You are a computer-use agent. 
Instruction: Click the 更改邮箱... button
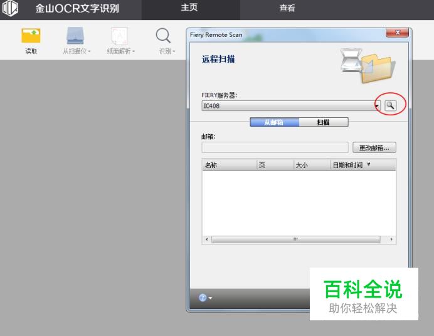pyautogui.click(x=374, y=148)
